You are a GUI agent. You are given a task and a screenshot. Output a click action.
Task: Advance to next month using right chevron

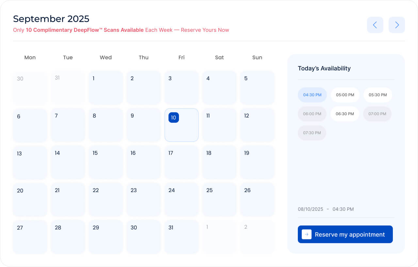coord(396,25)
